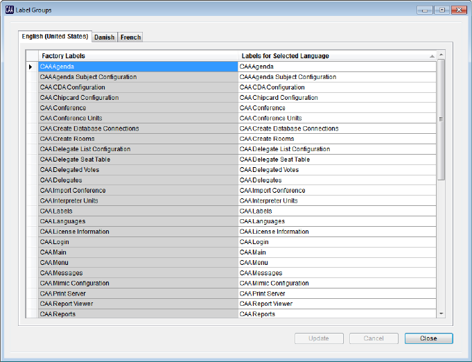Click the current row indicator arrow
The height and width of the screenshot is (362, 472).
(x=30, y=67)
